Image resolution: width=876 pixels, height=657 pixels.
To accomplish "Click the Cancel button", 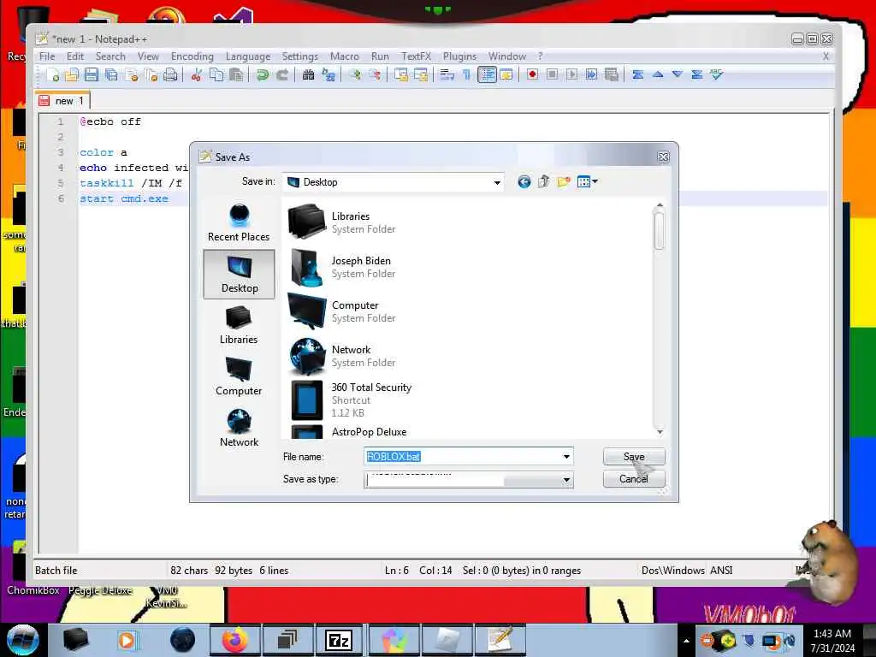I will [634, 479].
